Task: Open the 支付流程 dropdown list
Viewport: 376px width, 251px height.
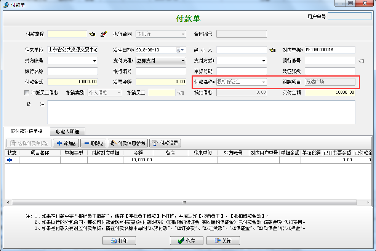Action: click(183, 61)
